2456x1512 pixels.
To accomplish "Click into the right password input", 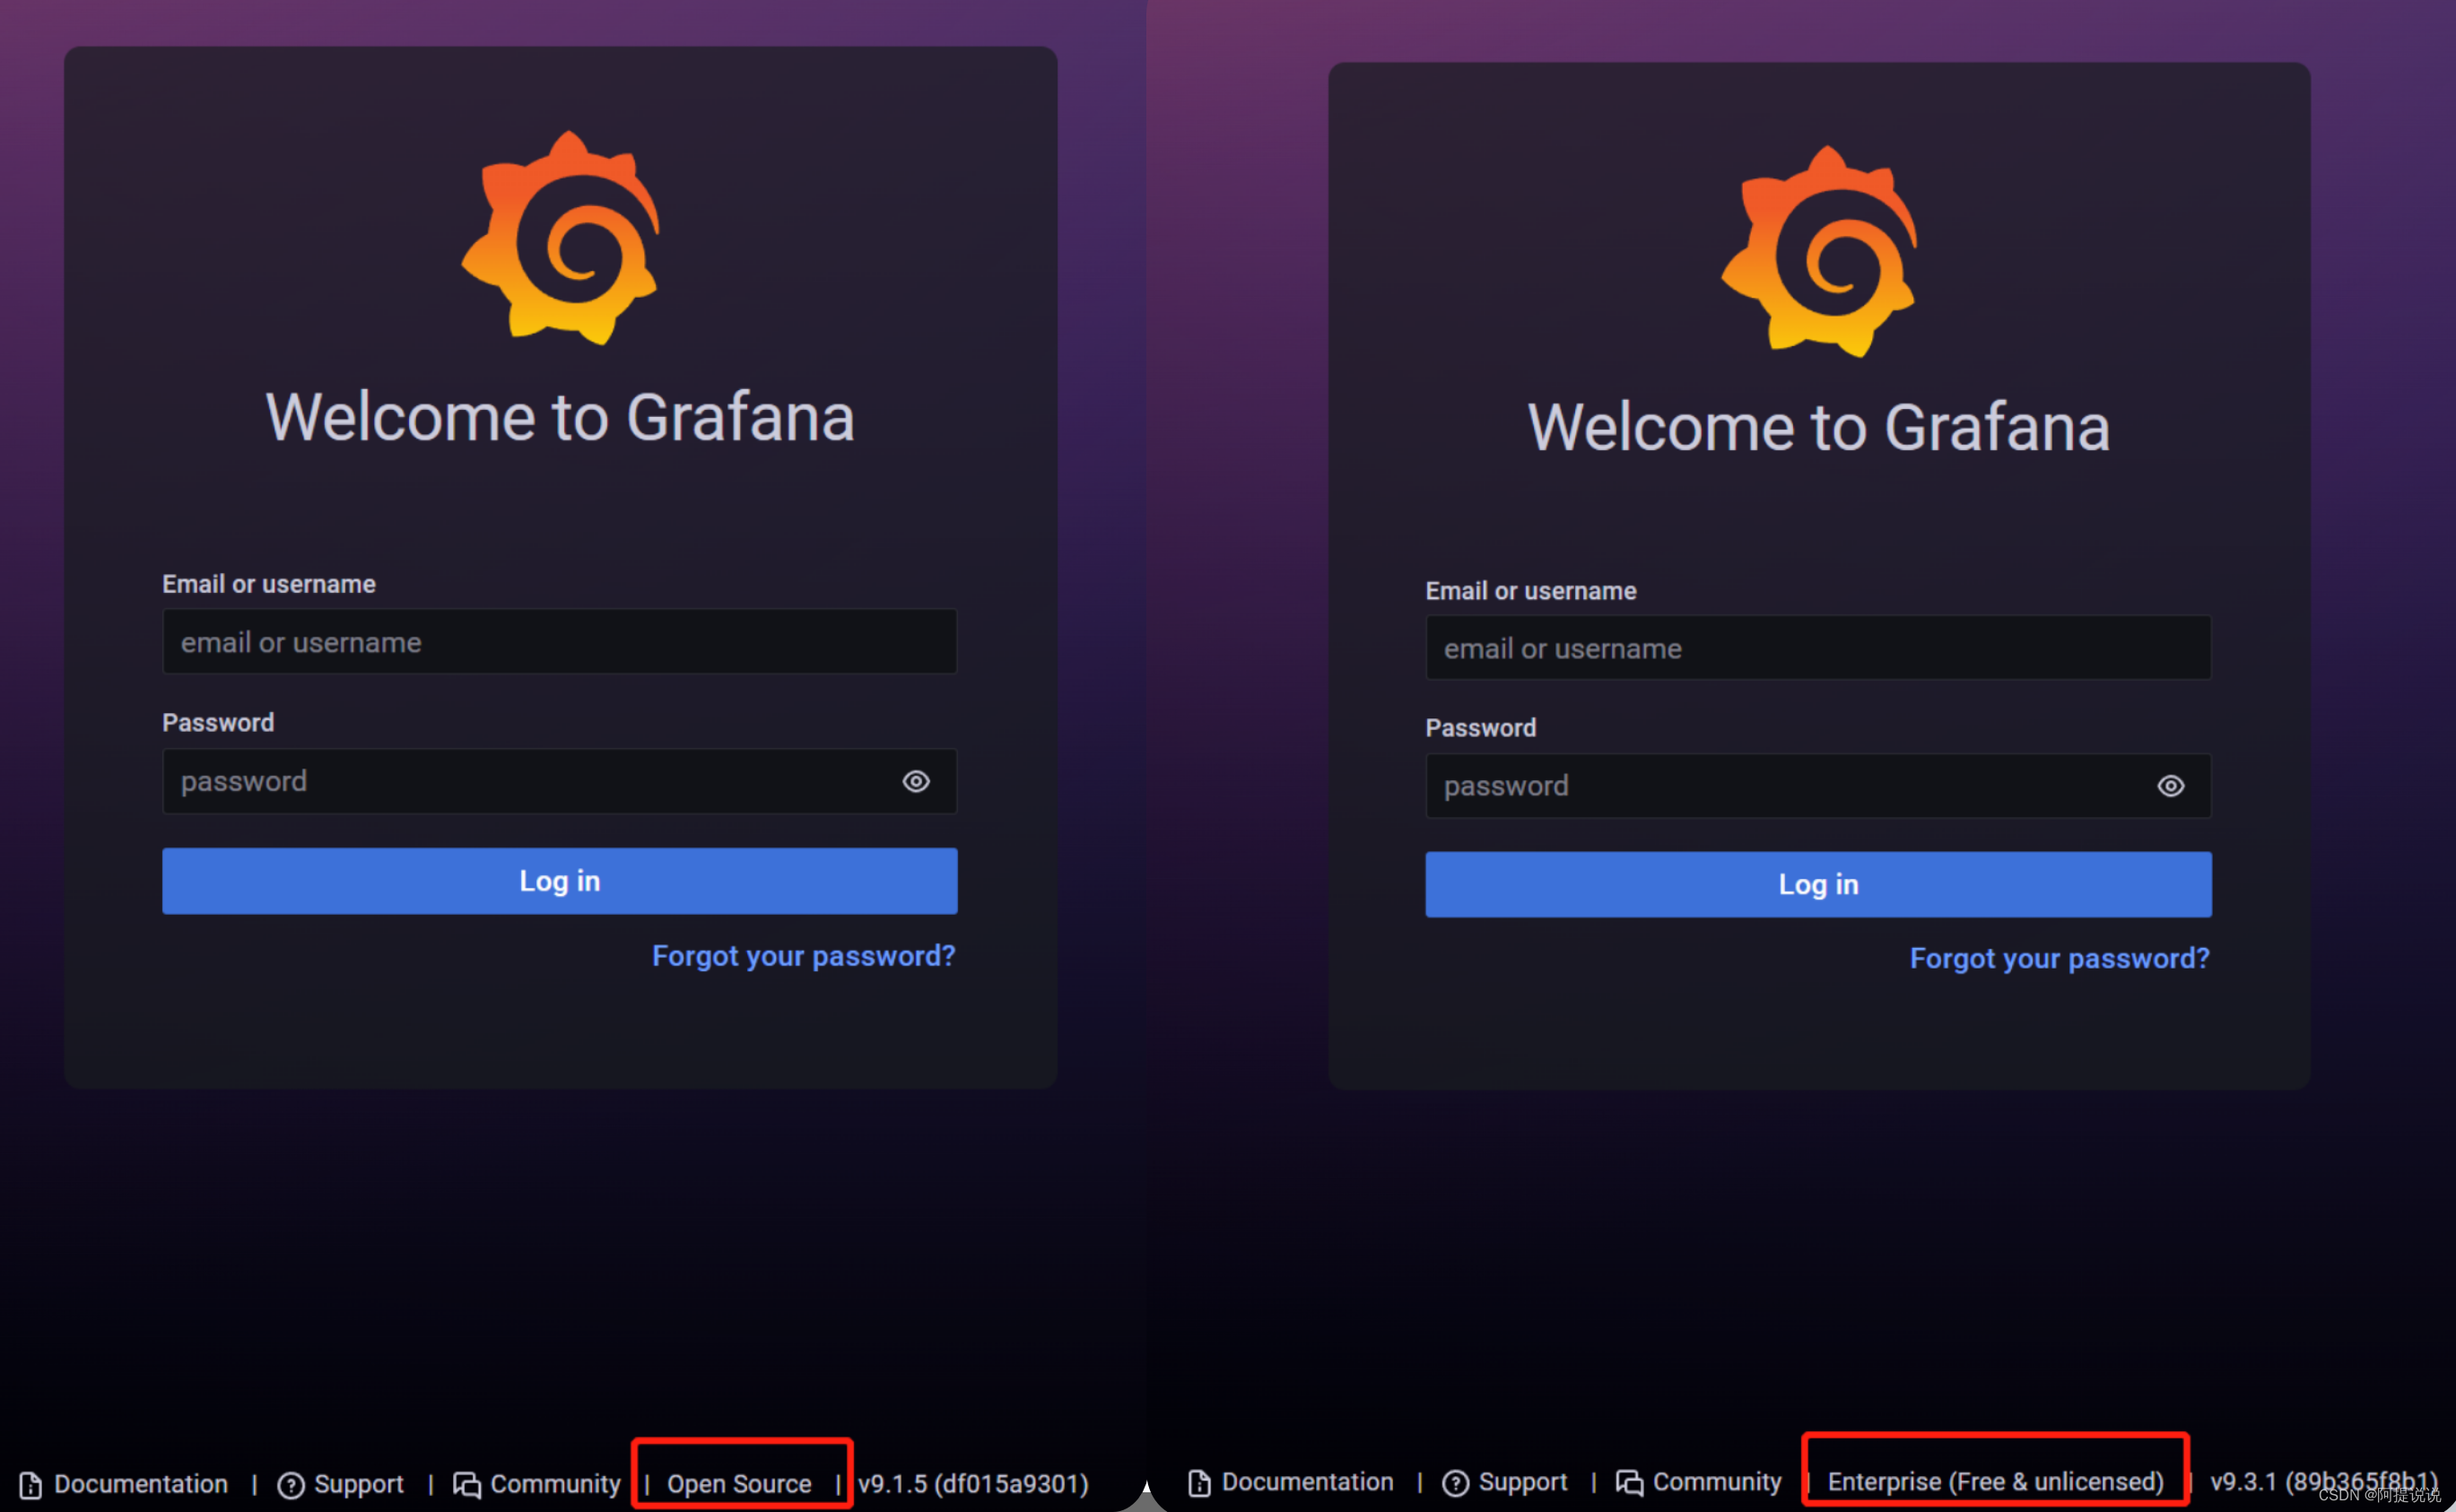I will pos(1780,786).
